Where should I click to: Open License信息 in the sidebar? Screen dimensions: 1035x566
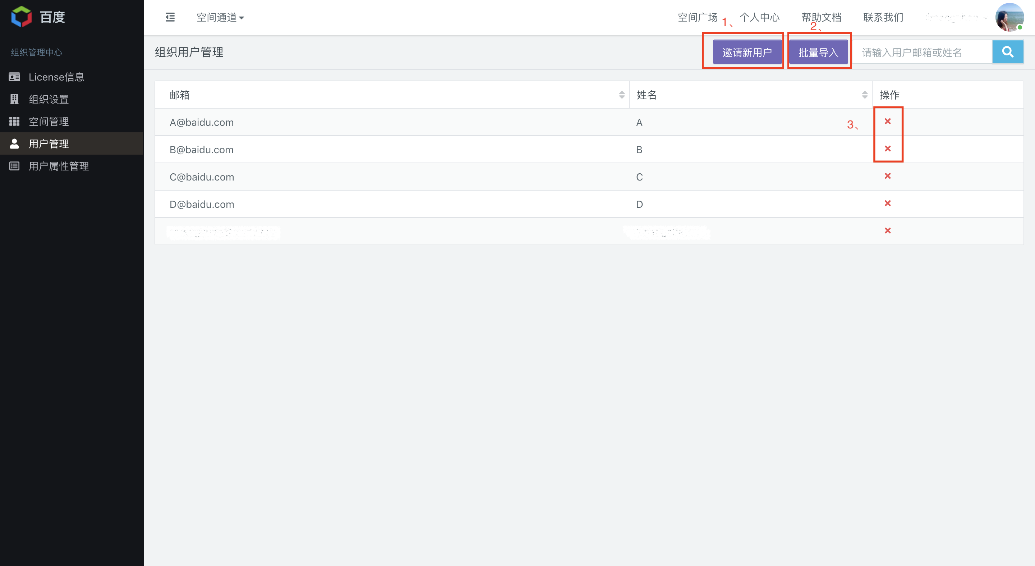pos(56,77)
